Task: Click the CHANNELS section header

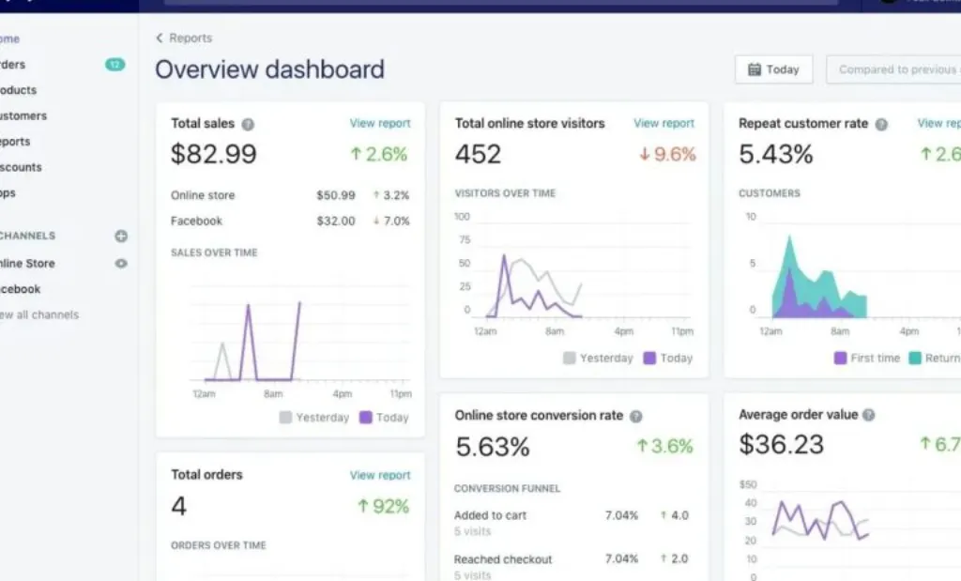Action: pos(27,236)
